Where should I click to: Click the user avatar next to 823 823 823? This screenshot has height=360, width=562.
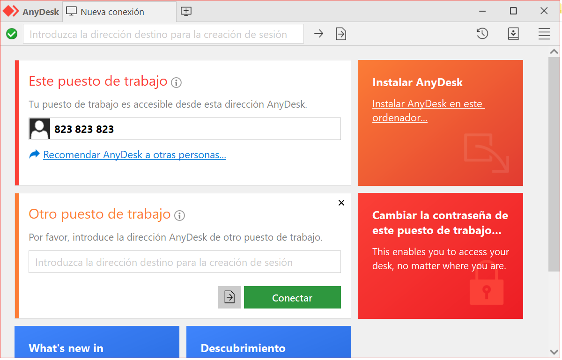point(40,129)
